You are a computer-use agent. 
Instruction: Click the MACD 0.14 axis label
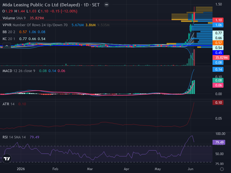218,69
